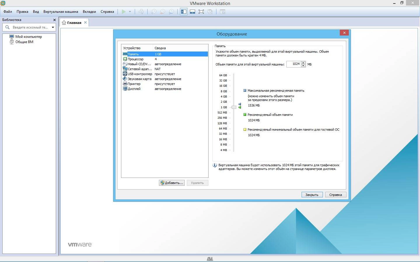Click the Manage Snapshots wrench-clock icon
The width and height of the screenshot is (420, 262).
tap(171, 12)
